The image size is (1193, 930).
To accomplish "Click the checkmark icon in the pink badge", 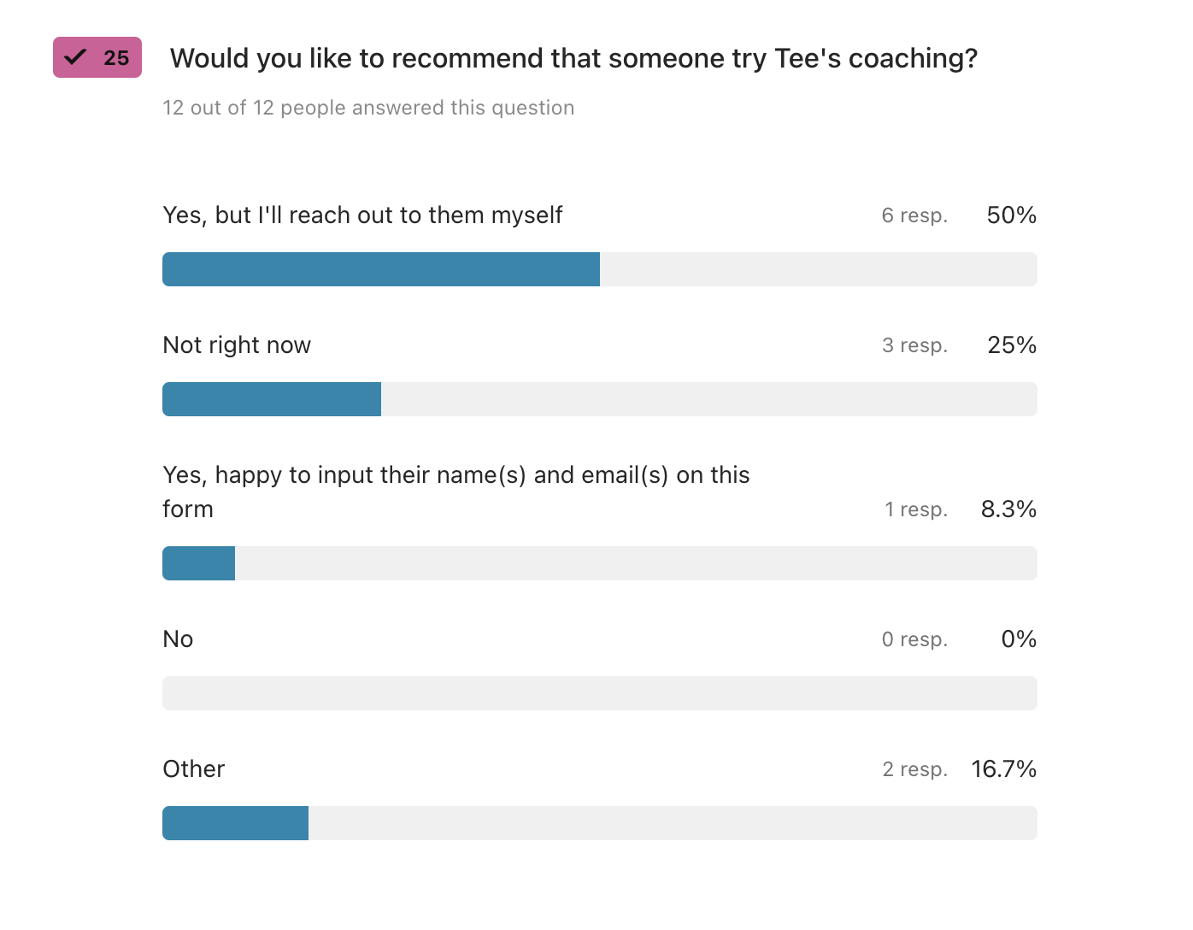I will coord(76,57).
